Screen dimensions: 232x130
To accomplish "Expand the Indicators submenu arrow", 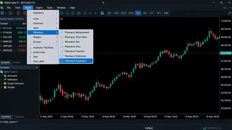I will [x=56, y=13].
